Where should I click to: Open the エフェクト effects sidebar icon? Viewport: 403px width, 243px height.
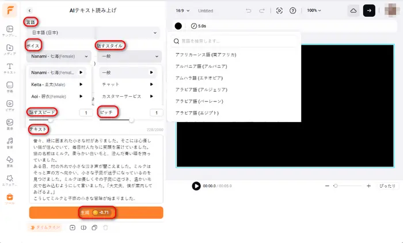(10, 180)
